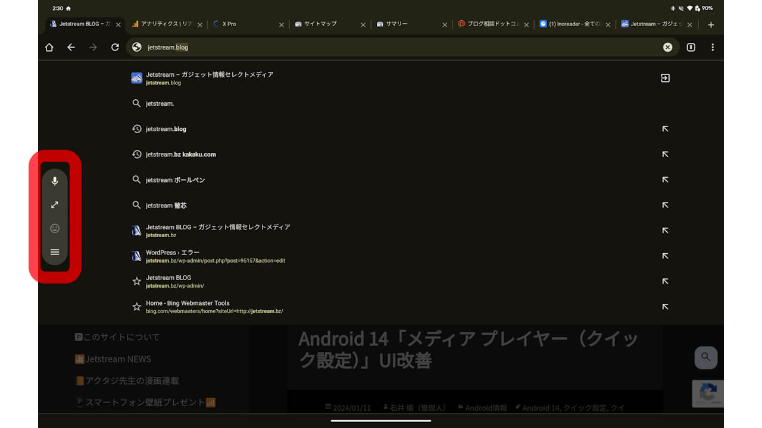762x428 pixels.
Task: Open Chrome three-dot overflow menu
Action: (x=713, y=47)
